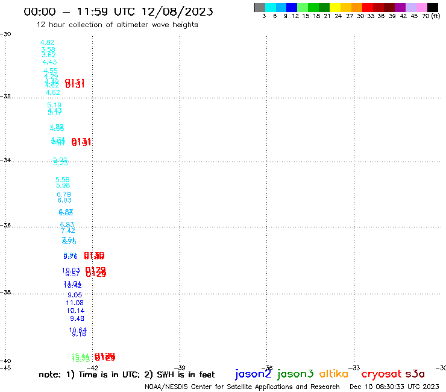Click the orange swatch in the legend bar
The width and height of the screenshot is (446, 392).
point(357,7)
